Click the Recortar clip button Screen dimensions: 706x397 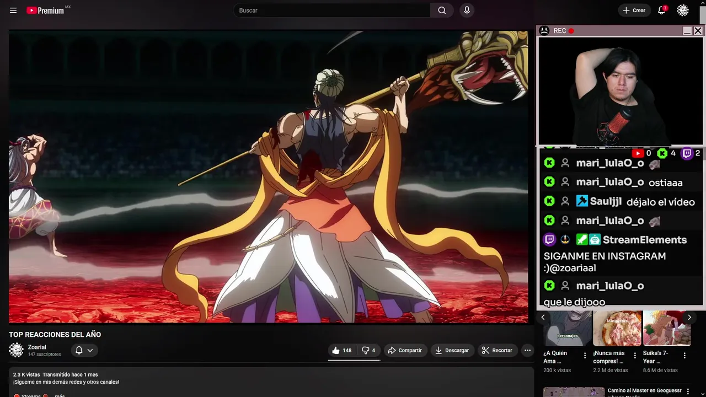[x=496, y=350]
